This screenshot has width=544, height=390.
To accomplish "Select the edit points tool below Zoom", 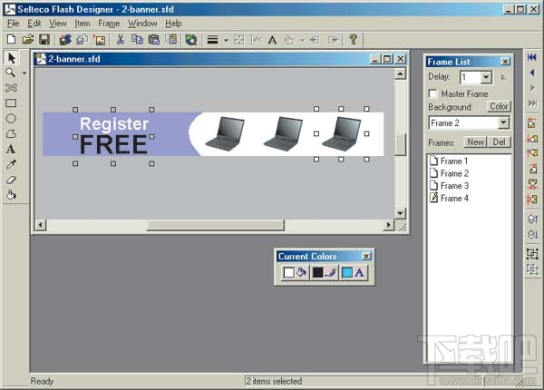I will tap(11, 88).
